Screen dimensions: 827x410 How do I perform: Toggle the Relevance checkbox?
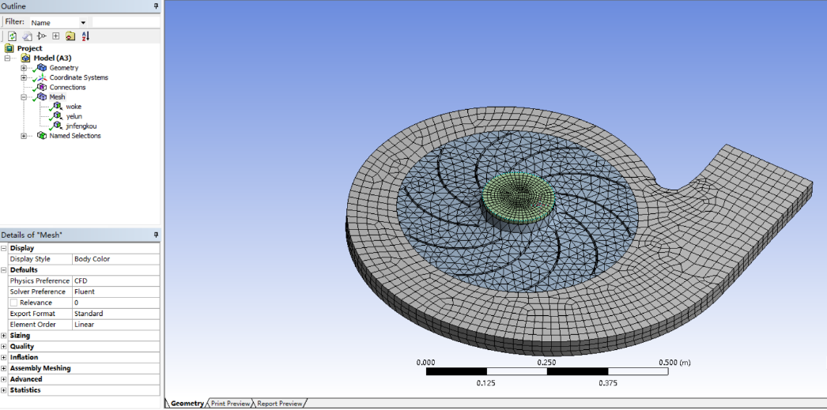click(x=13, y=303)
